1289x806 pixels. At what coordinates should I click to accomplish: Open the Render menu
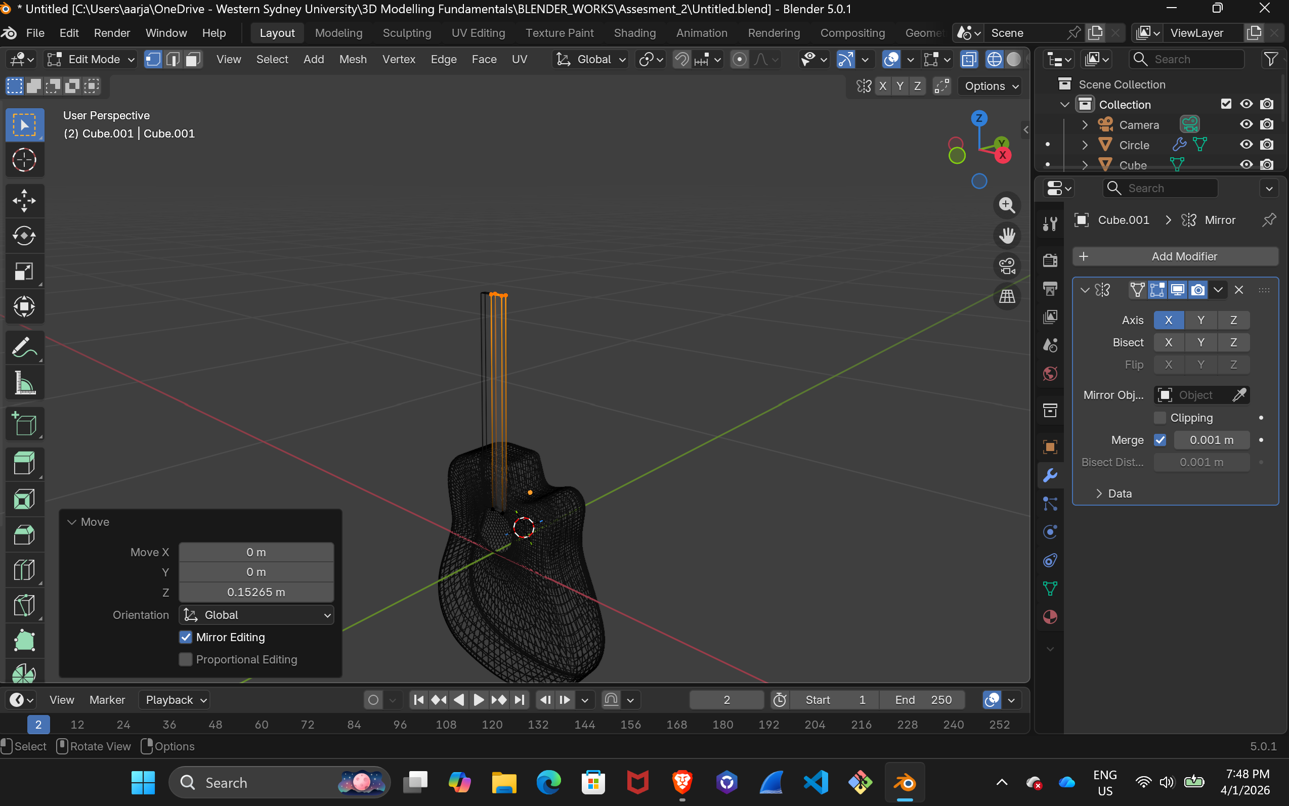[x=112, y=33]
